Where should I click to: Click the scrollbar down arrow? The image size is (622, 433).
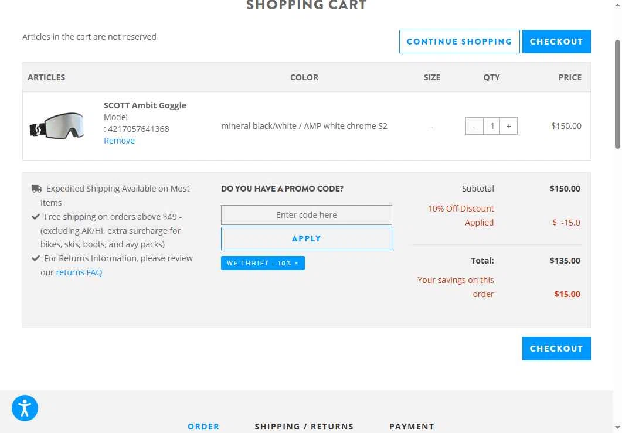point(617,428)
